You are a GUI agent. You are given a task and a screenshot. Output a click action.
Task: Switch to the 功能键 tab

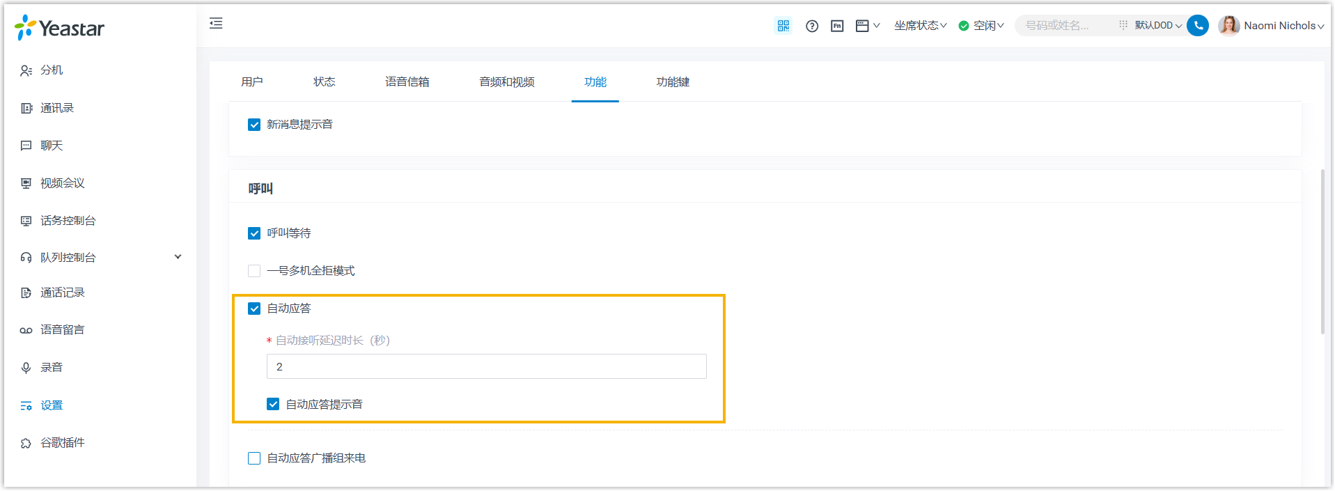[672, 82]
